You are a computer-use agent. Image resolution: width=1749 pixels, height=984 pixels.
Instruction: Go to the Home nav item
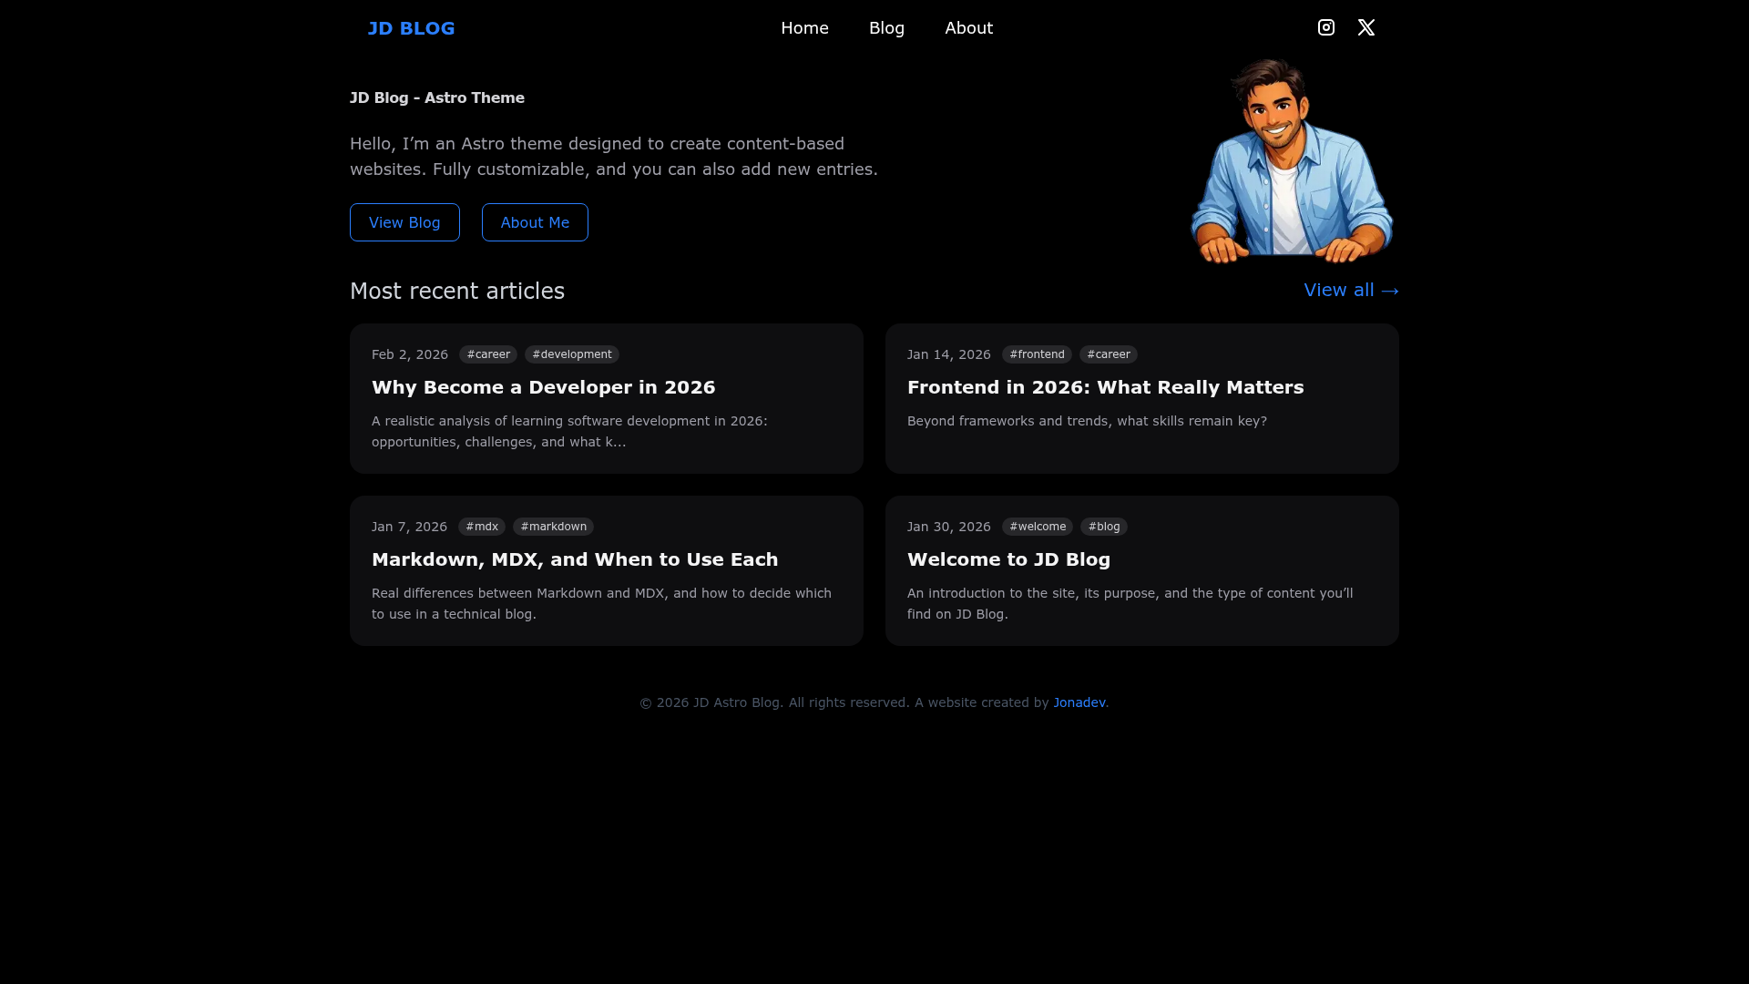[804, 28]
